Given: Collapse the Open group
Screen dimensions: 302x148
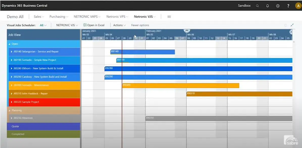Looking at the screenshot, I should [x=9, y=44].
